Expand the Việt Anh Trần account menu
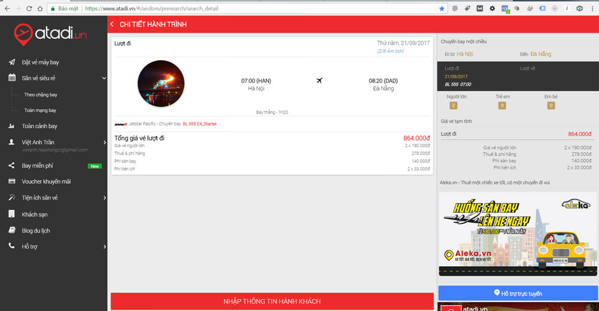 [x=104, y=142]
